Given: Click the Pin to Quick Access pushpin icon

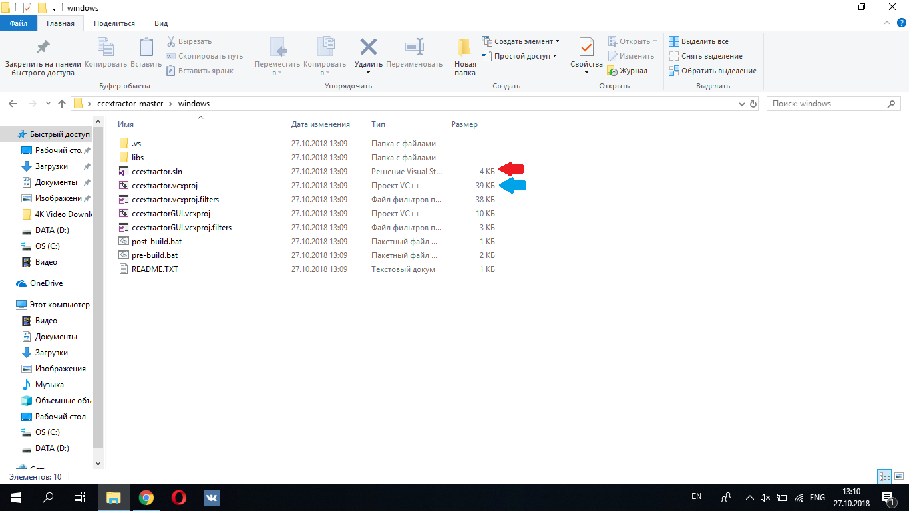Looking at the screenshot, I should coord(43,47).
